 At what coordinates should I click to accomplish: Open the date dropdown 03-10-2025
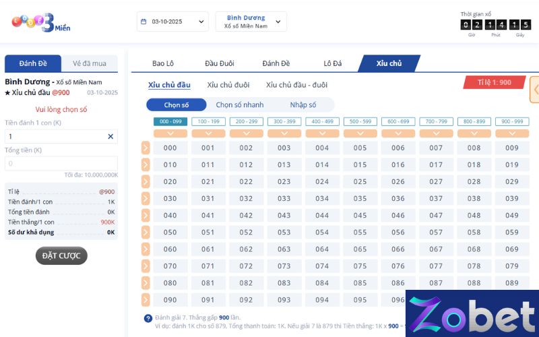[172, 22]
